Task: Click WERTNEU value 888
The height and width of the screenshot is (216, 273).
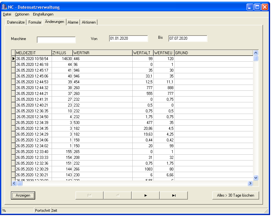Action: [x=164, y=87]
